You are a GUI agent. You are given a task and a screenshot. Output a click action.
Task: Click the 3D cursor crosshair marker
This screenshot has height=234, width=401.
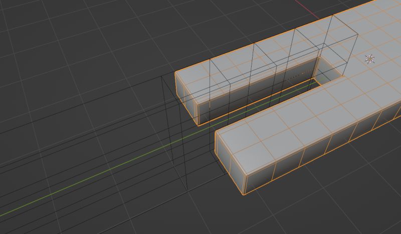(x=370, y=59)
